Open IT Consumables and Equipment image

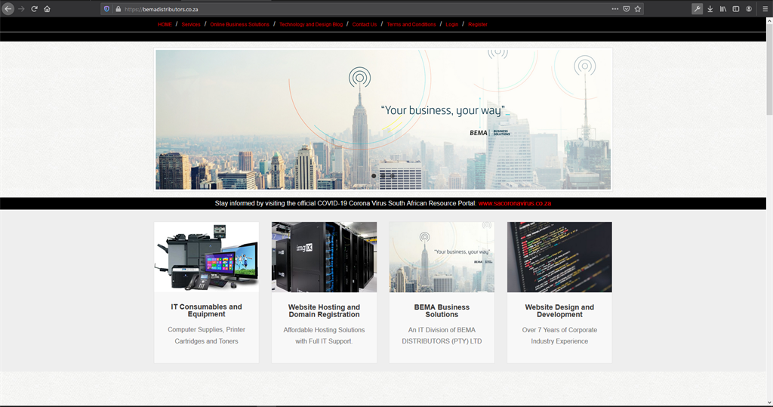(x=207, y=257)
